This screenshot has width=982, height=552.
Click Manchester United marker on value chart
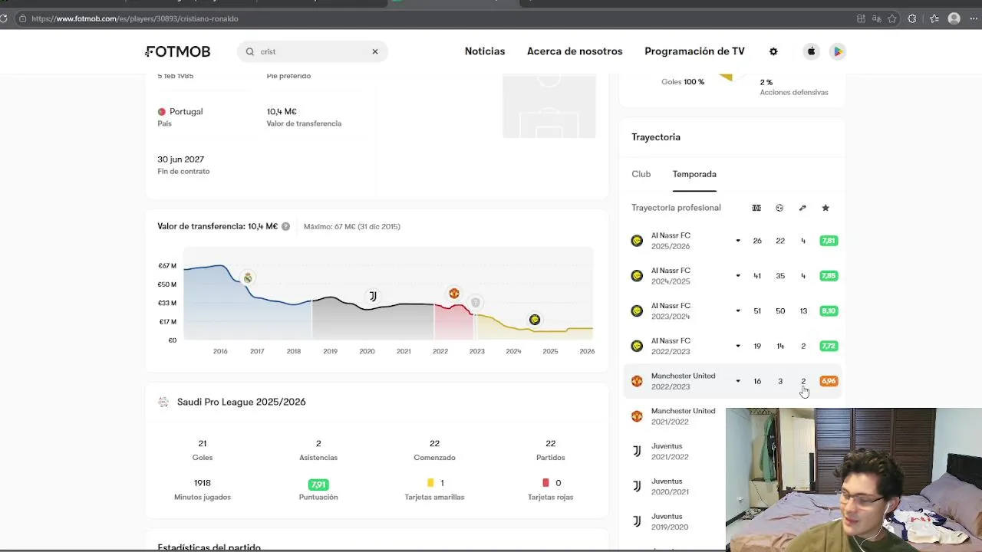click(x=454, y=294)
